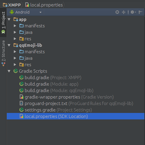This screenshot has height=145, width=145.
Task: Click the hide panel icon
Action: coord(141,12)
